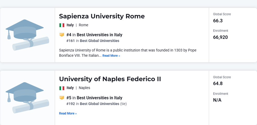Open #192 in Best Global Universities link
The width and height of the screenshot is (257, 125).
point(93,104)
